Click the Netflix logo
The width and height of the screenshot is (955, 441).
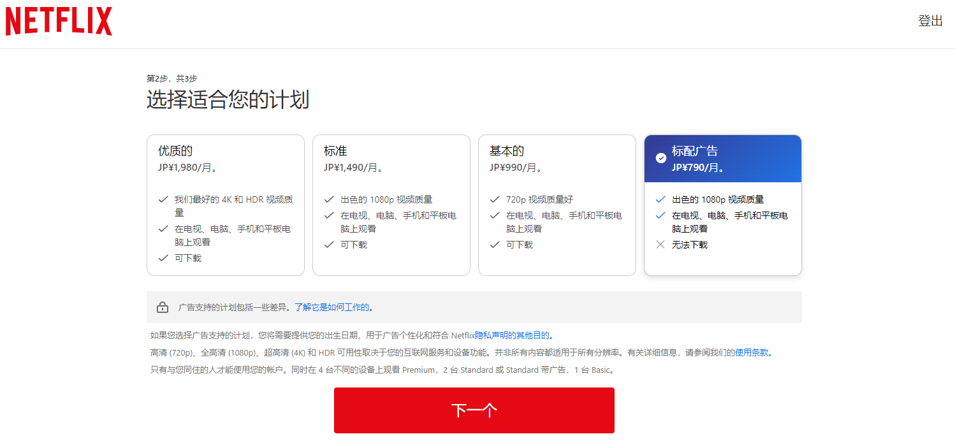(x=59, y=22)
